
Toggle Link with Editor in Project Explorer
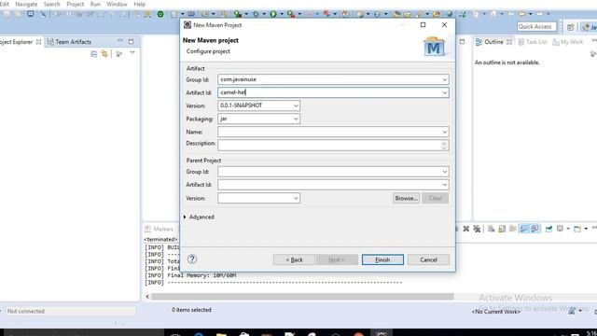(x=104, y=54)
